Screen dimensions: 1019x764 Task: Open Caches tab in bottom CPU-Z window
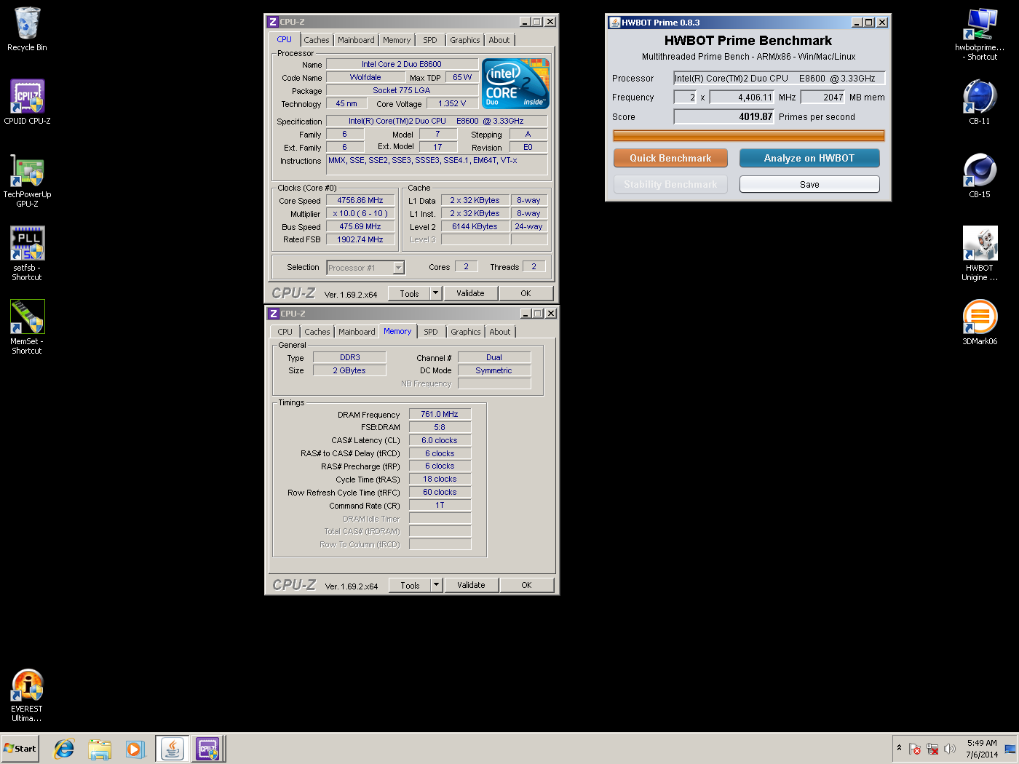[x=317, y=332]
